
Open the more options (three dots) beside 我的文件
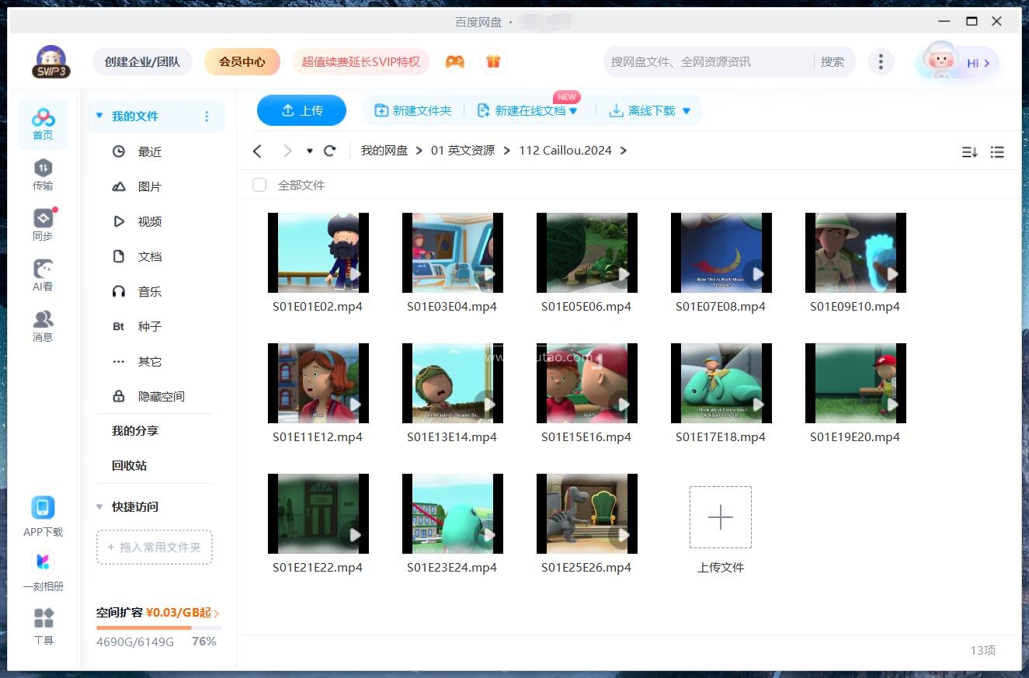[x=207, y=115]
